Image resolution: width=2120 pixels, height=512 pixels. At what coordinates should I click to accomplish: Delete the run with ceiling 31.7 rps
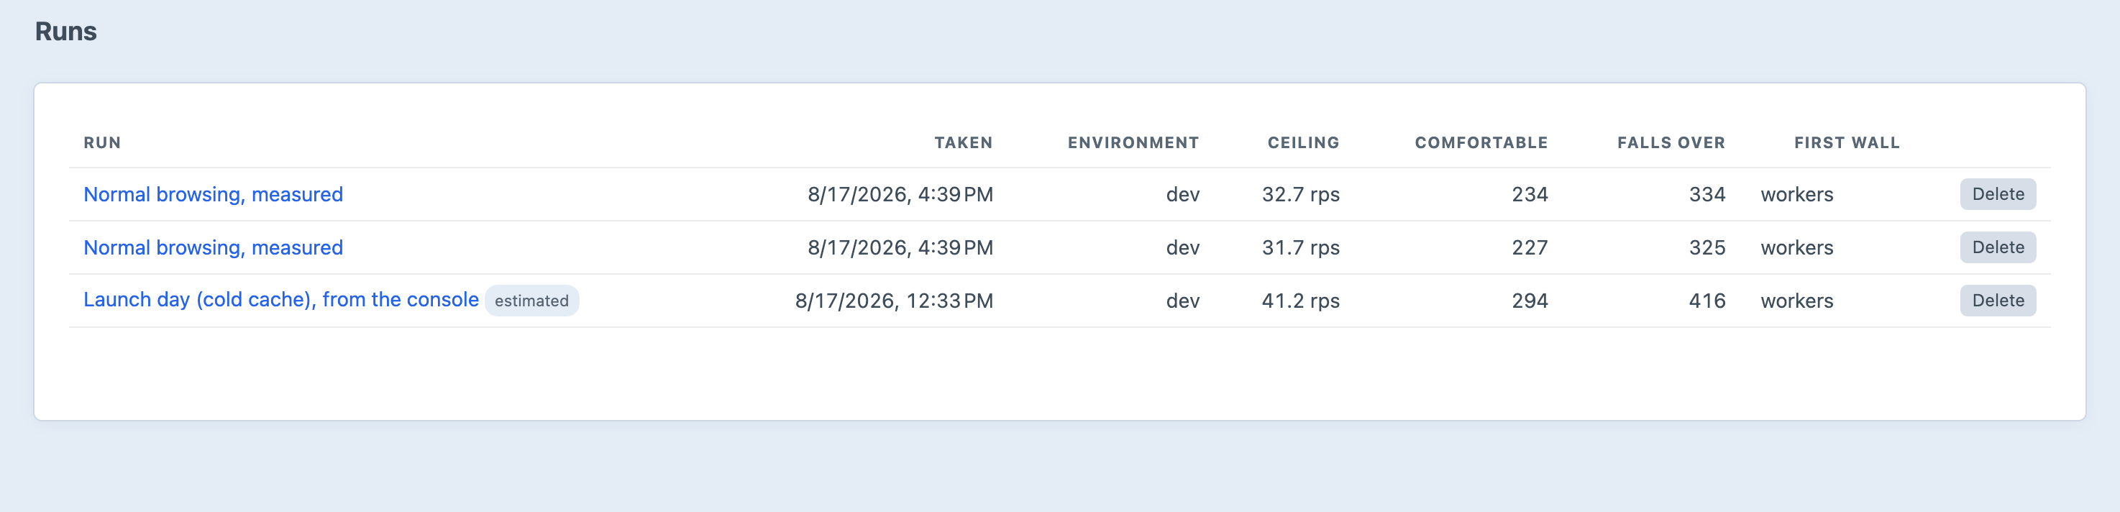[1997, 248]
